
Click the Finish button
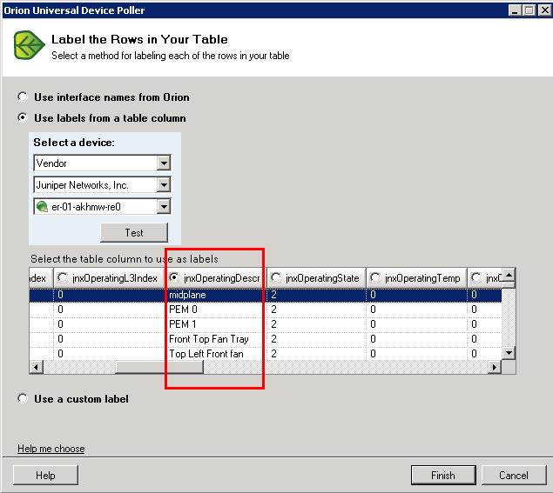click(443, 476)
